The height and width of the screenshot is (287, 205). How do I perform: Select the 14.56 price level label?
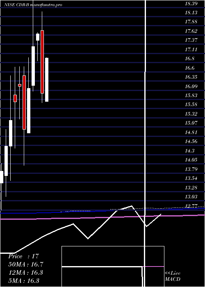tap(191, 141)
